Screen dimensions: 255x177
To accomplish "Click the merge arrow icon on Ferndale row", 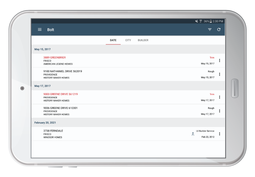I will [x=193, y=134].
